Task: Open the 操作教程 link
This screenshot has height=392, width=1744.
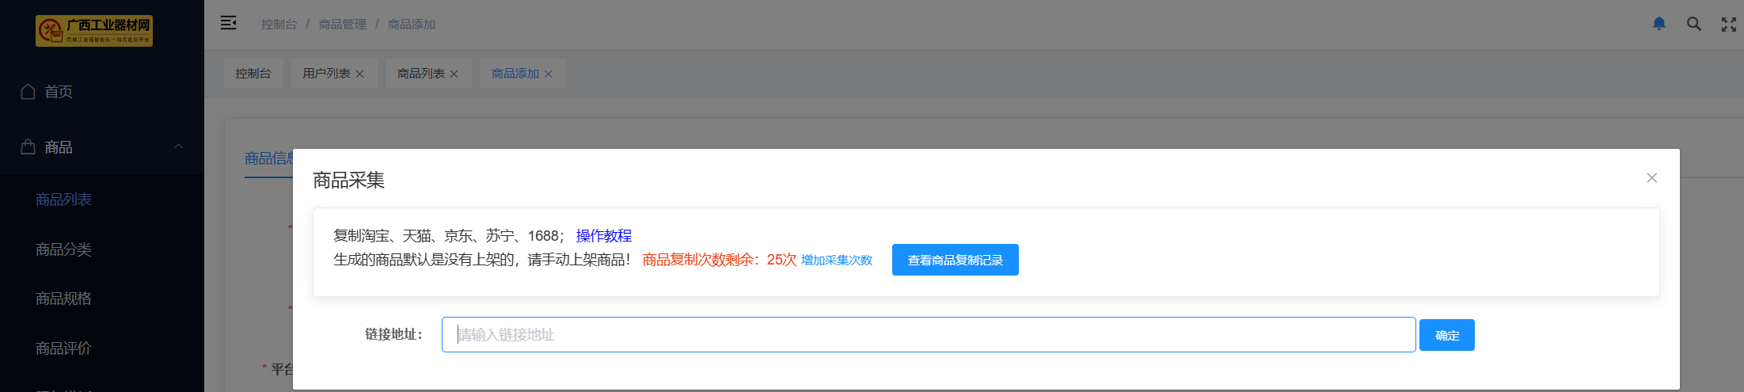Action: 603,235
